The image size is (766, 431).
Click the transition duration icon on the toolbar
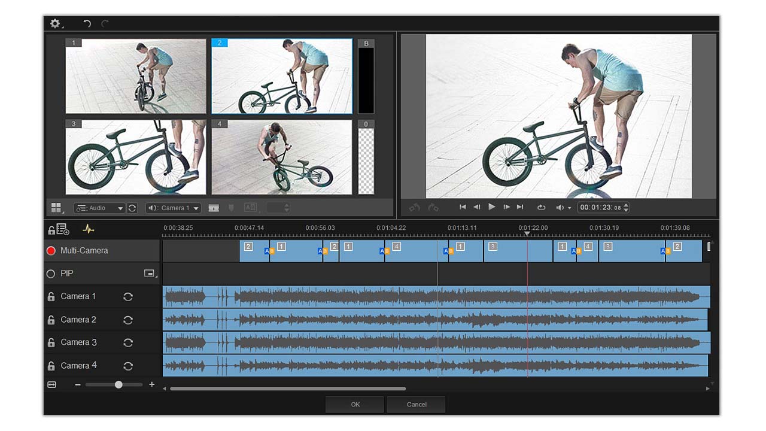(251, 208)
